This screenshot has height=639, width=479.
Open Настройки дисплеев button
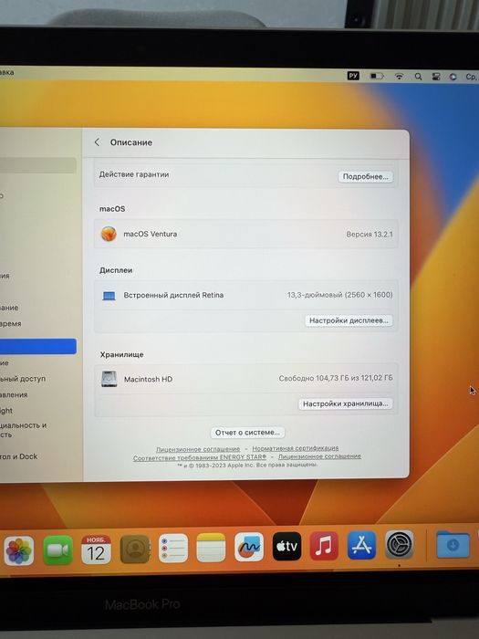pos(349,320)
